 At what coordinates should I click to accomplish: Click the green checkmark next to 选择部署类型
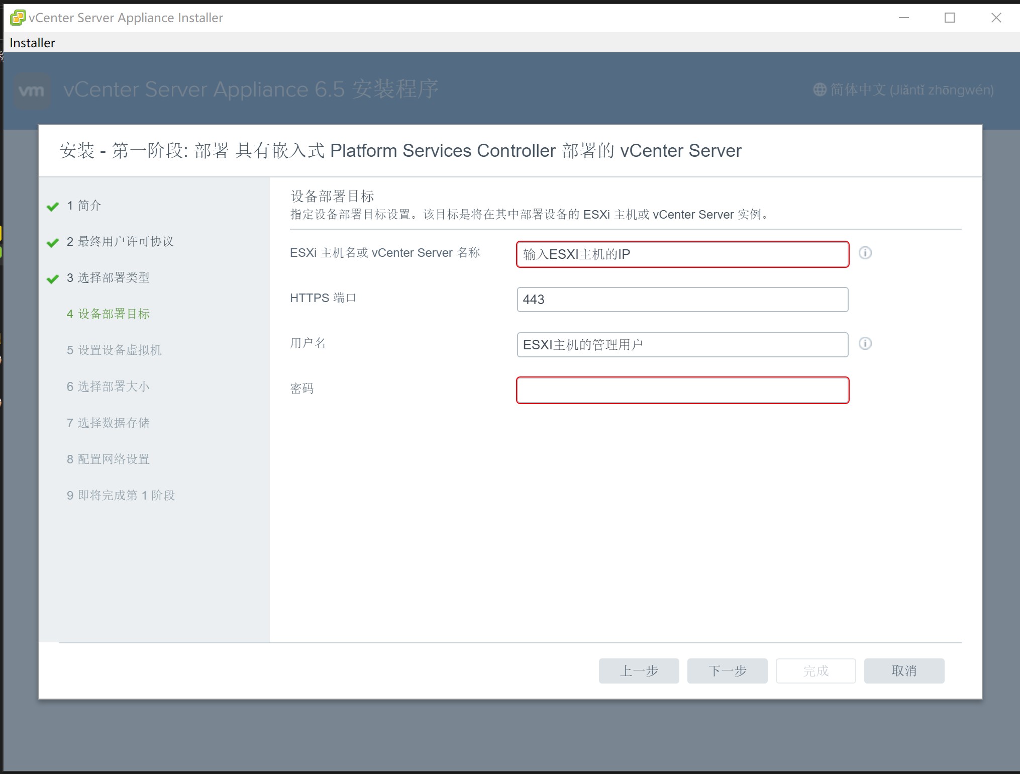(x=53, y=279)
